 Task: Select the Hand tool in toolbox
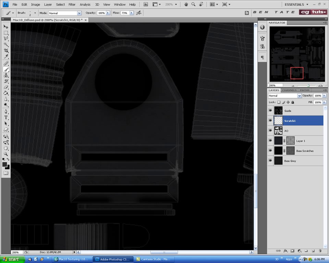(x=6, y=148)
